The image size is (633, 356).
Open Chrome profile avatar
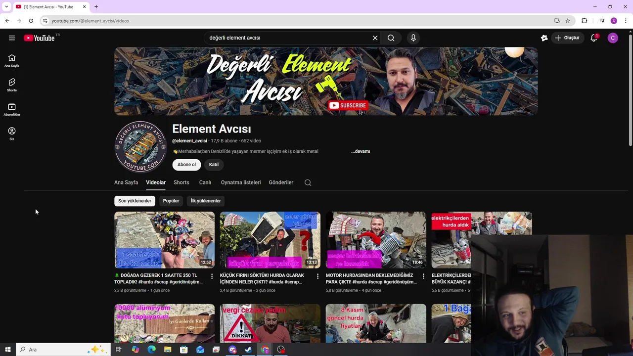tap(614, 21)
